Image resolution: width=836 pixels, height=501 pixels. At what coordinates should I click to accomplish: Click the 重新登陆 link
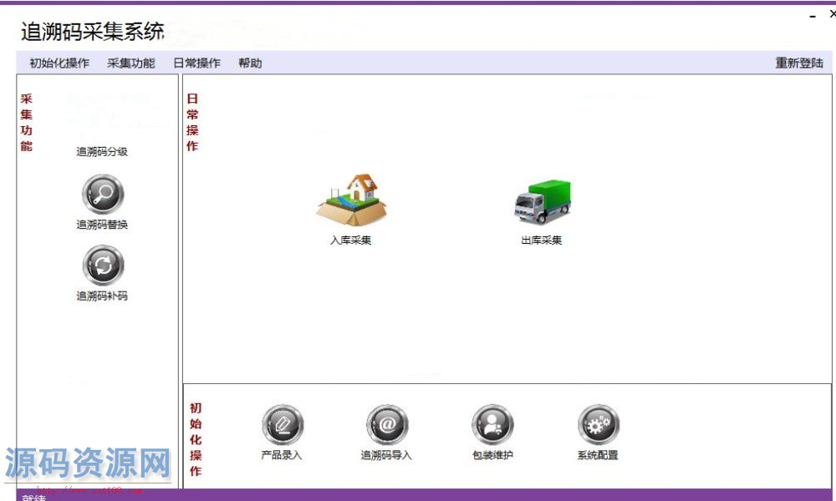coord(799,63)
